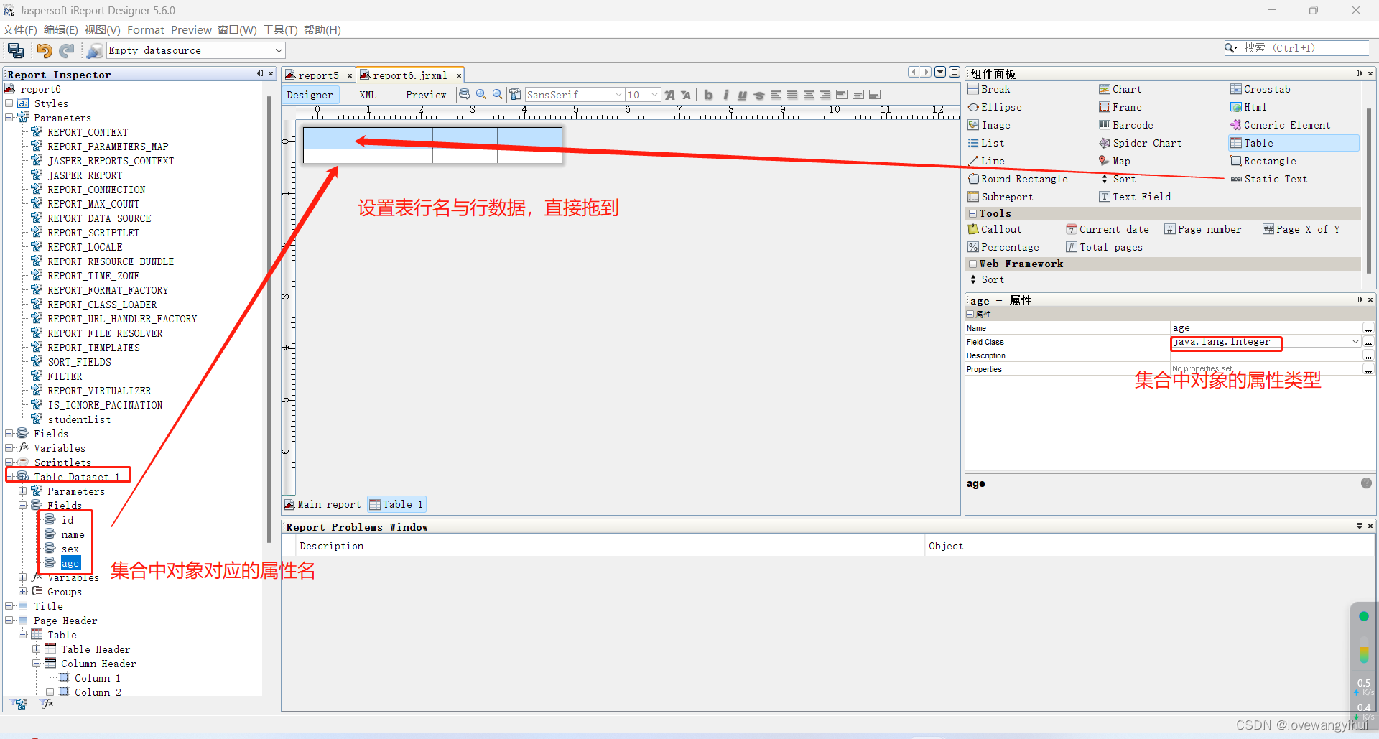Open Description property editor ellipsis button
The image size is (1379, 739).
(x=1368, y=356)
